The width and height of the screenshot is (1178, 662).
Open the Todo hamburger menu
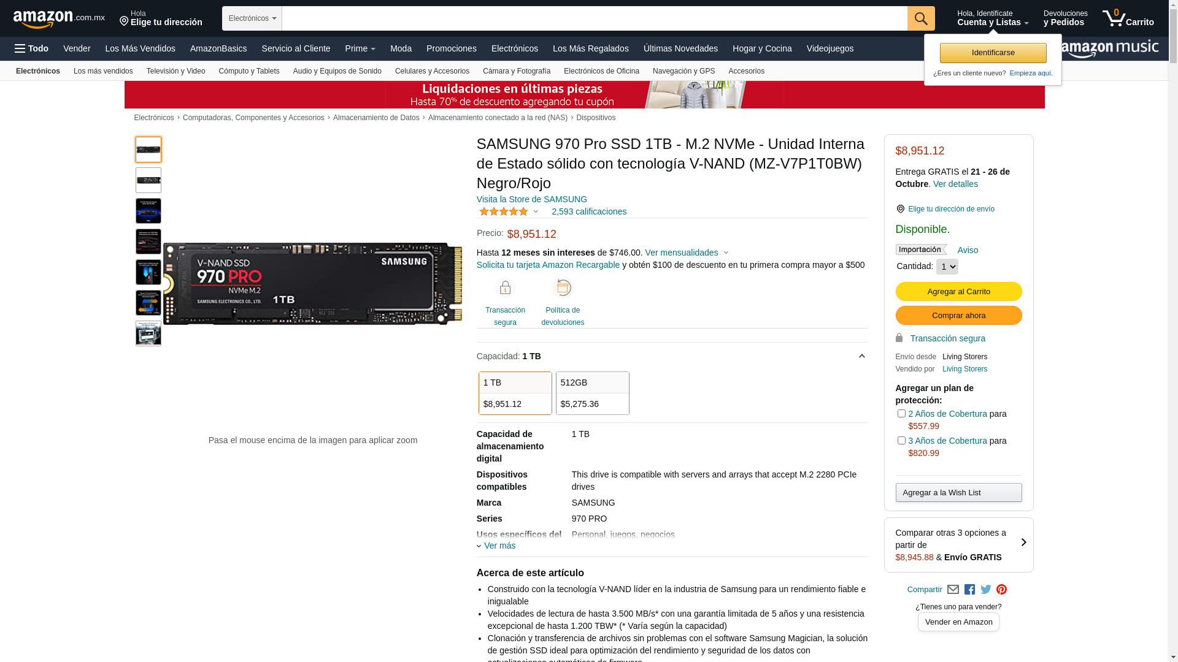pyautogui.click(x=31, y=48)
